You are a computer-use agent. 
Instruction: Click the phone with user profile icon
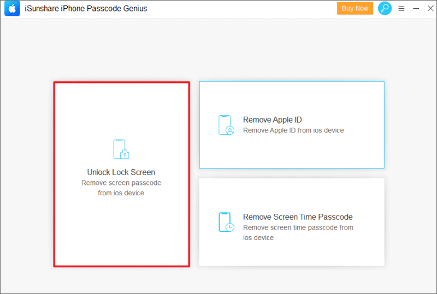[x=226, y=125]
